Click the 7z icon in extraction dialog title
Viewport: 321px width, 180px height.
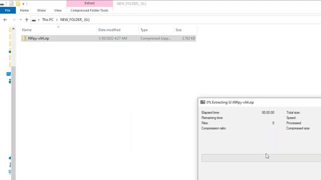tap(203, 102)
